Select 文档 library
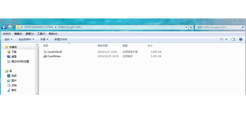This screenshot has width=246, height=125. (x=14, y=85)
